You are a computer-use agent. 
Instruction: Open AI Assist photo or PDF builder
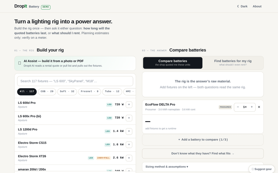point(75,63)
